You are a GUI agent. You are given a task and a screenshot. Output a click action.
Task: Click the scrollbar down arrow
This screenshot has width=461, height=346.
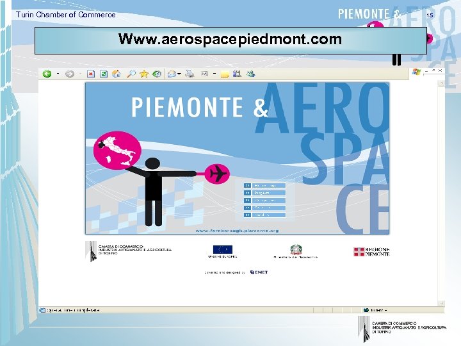441,303
